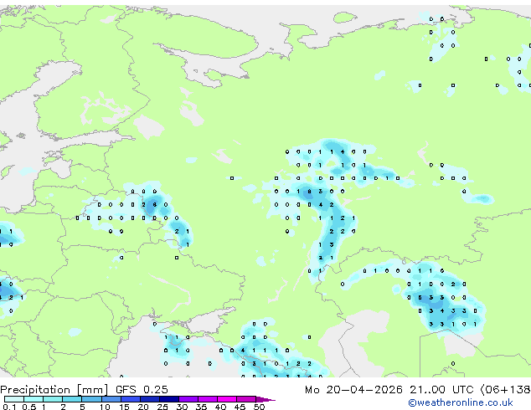Select the 45–50 mm legend swatch

246,399
